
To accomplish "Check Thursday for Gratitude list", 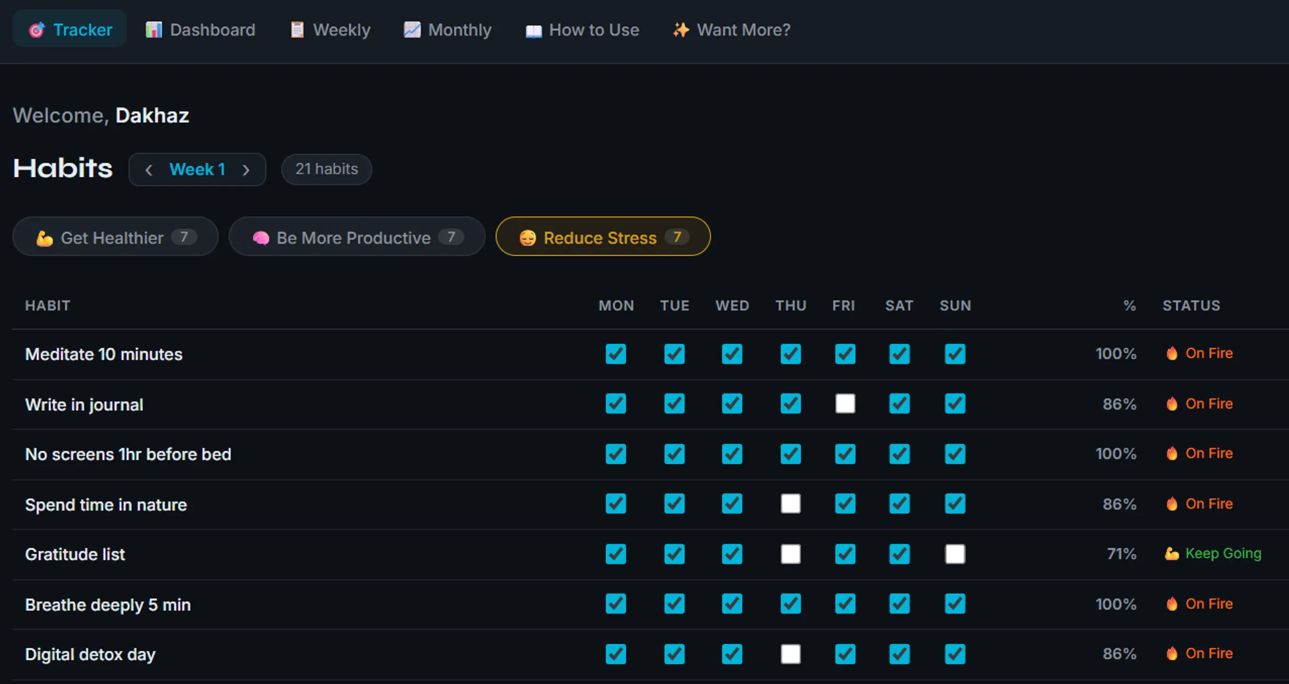I will pos(791,554).
